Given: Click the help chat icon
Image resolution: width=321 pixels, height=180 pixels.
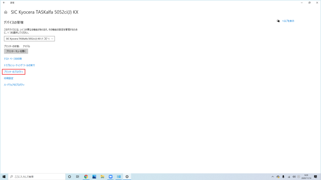Looking at the screenshot, I should (278, 21).
